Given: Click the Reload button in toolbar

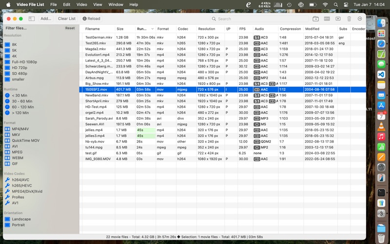Looking at the screenshot, I should [91, 19].
